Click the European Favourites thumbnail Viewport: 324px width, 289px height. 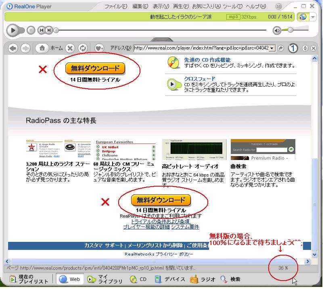(x=125, y=150)
